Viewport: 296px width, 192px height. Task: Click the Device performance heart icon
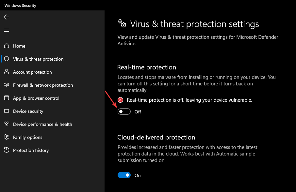(7, 124)
